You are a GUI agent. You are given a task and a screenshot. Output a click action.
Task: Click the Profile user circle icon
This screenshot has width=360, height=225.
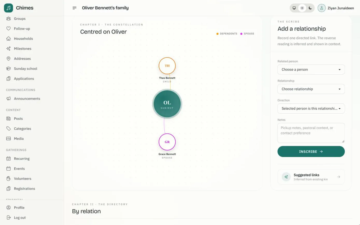9,208
